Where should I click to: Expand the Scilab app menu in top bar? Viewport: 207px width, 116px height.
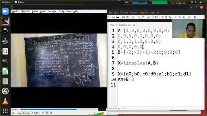pos(20,2)
